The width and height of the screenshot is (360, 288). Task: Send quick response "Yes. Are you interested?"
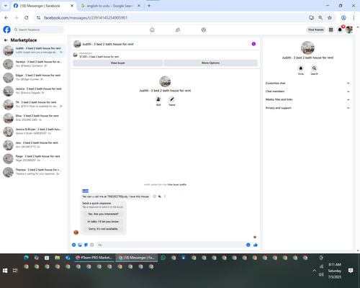pos(103,214)
